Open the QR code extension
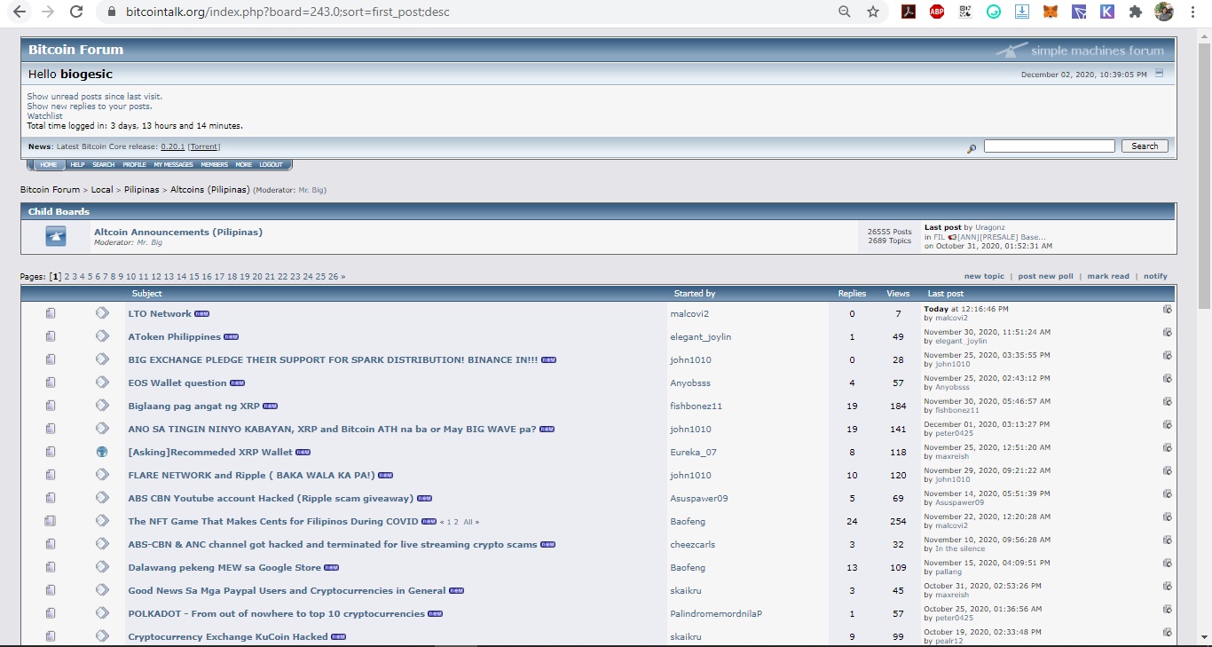Image resolution: width=1212 pixels, height=647 pixels. (x=965, y=12)
